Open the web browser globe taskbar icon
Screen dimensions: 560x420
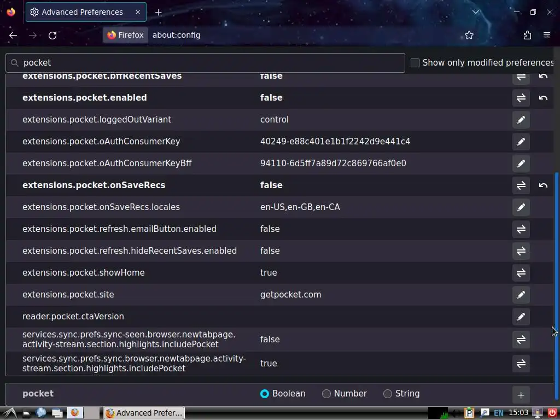click(x=40, y=413)
